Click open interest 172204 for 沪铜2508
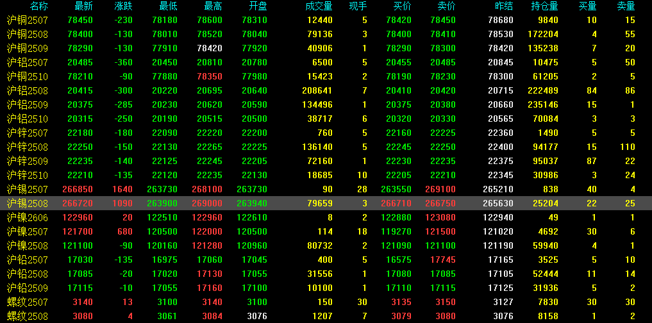Image resolution: width=652 pixels, height=323 pixels. 543,34
